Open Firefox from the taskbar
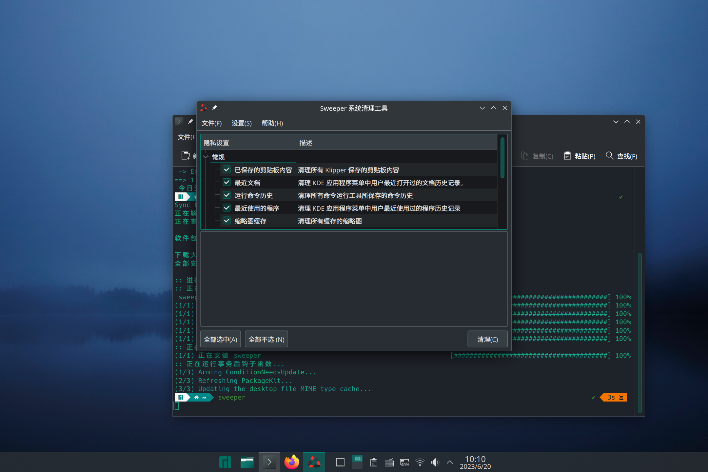This screenshot has width=708, height=472. click(291, 462)
